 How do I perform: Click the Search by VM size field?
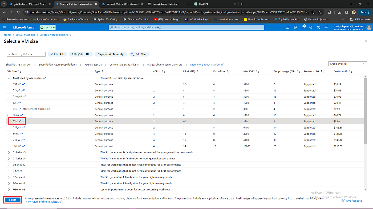(26, 54)
